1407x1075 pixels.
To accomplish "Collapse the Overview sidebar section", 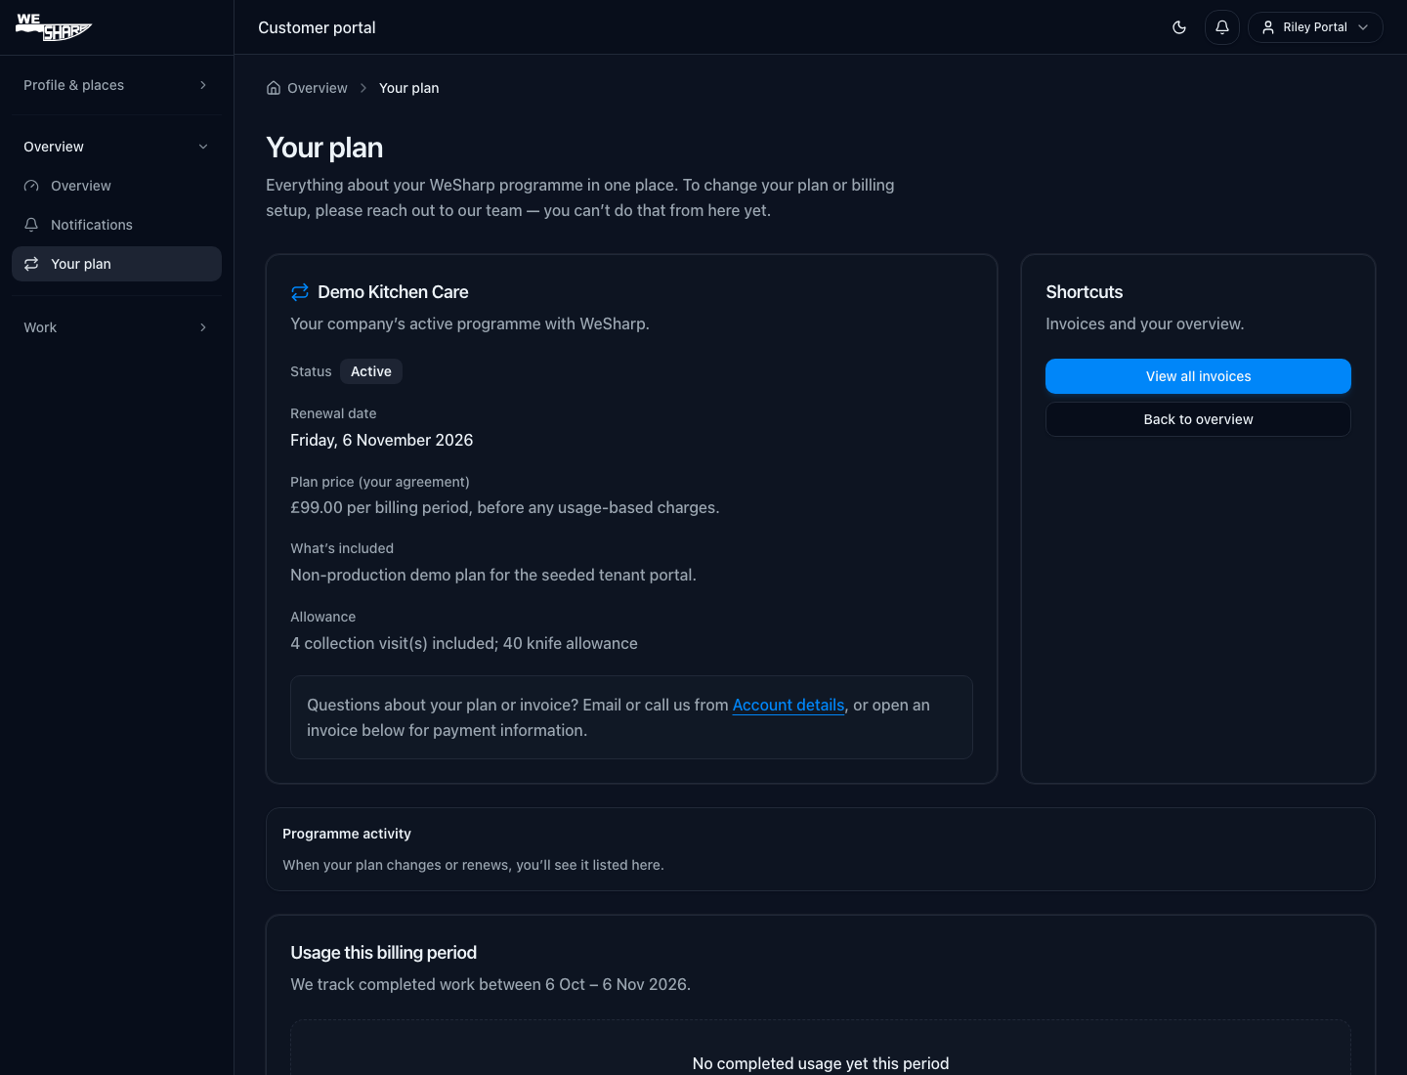I will pos(116,147).
